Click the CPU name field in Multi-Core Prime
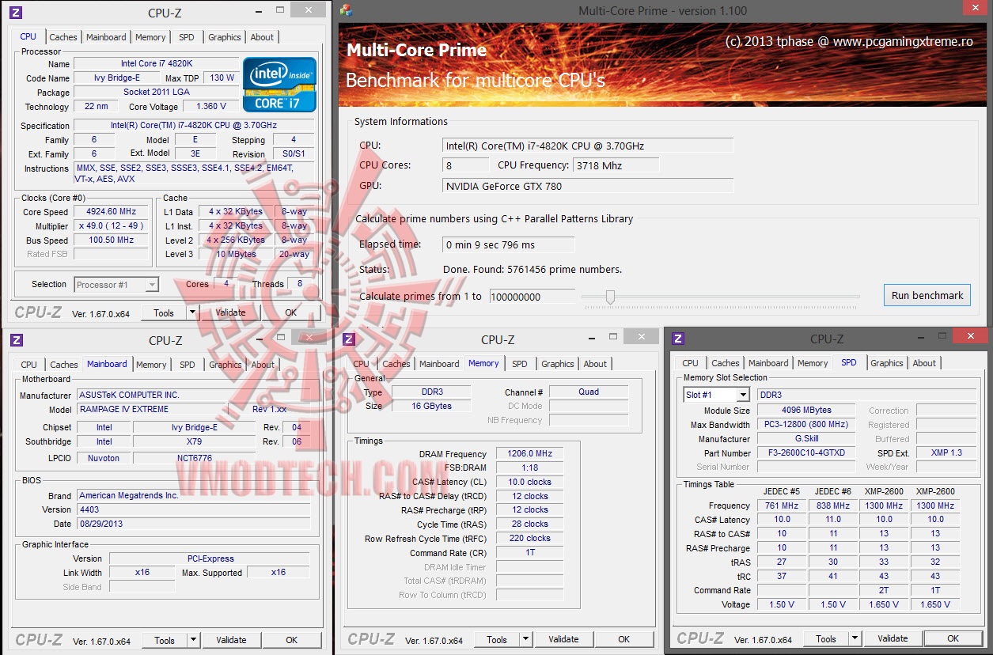This screenshot has width=993, height=655. pos(588,146)
